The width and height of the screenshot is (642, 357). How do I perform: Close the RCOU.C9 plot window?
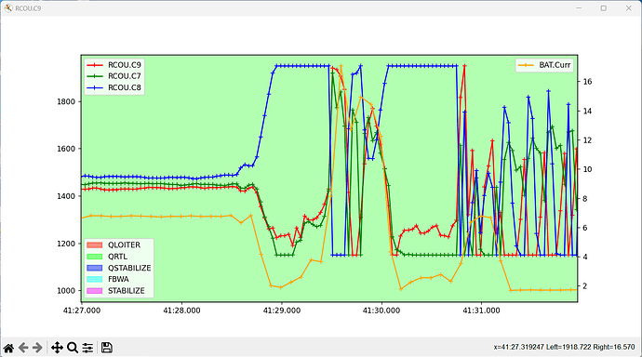pyautogui.click(x=628, y=8)
